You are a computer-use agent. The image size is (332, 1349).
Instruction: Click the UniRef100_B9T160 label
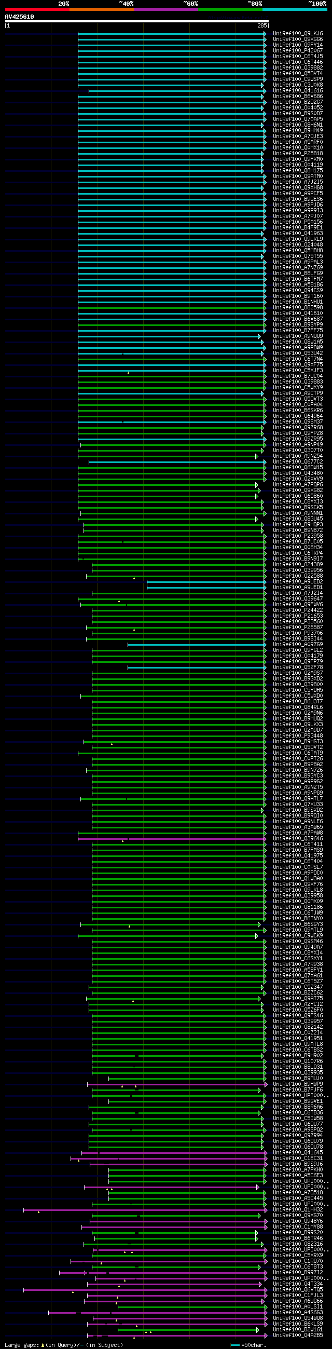tap(297, 296)
